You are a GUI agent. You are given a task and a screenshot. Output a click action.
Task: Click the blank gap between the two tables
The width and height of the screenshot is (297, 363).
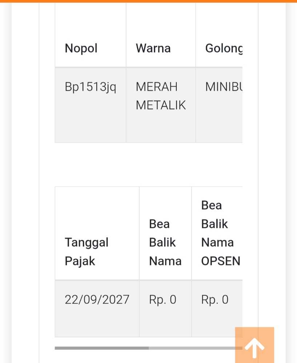point(148,164)
